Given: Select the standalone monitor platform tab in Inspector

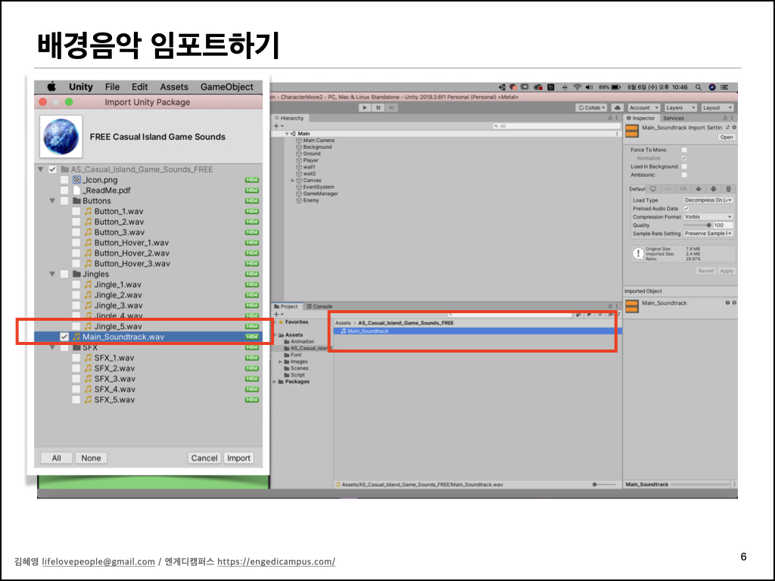Looking at the screenshot, I should 653,188.
